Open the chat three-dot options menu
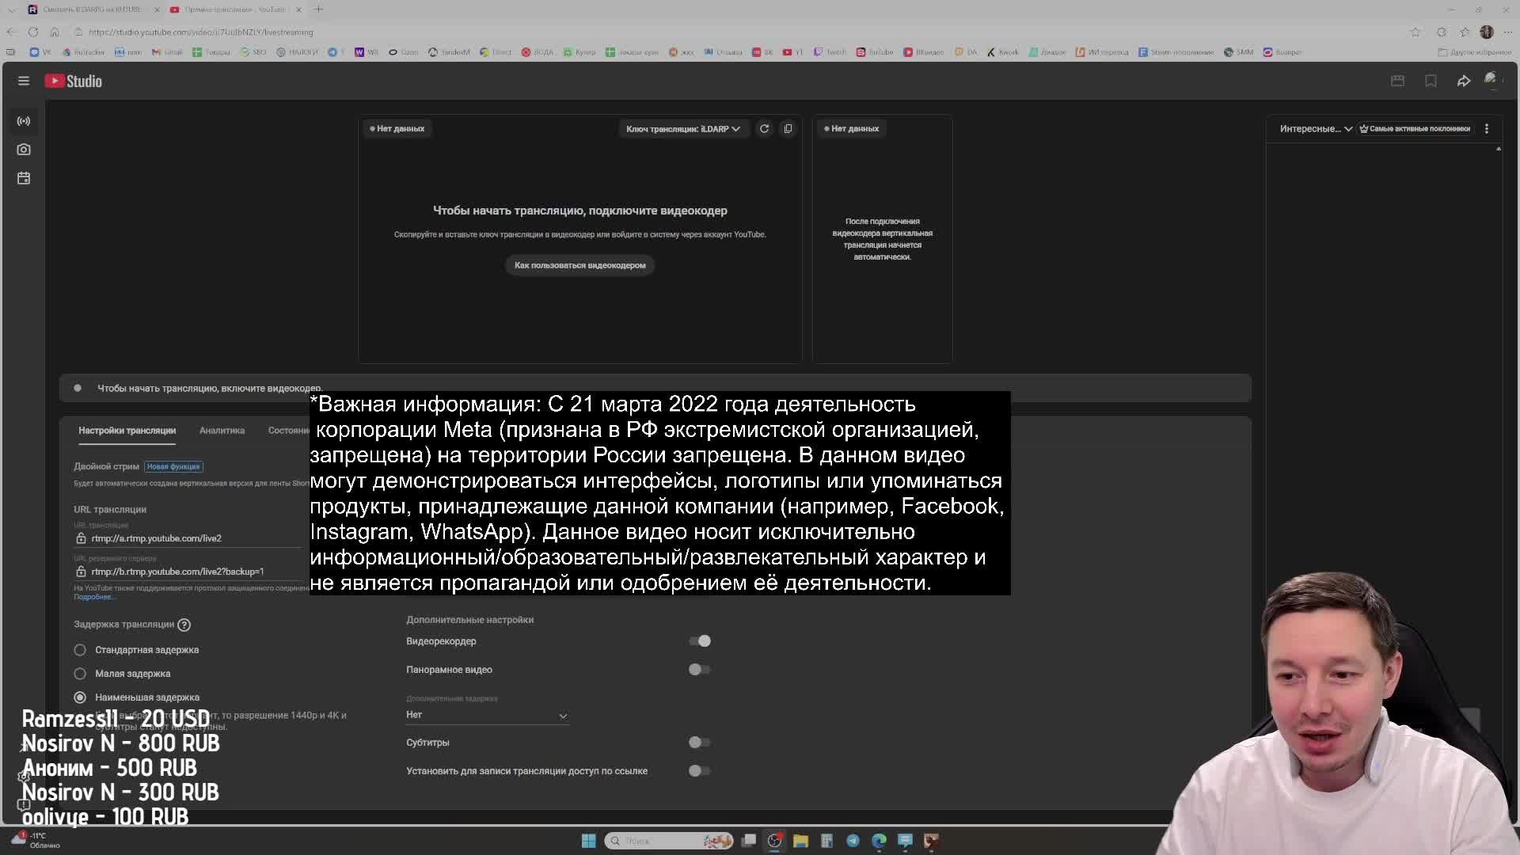Viewport: 1520px width, 855px height. (1486, 128)
